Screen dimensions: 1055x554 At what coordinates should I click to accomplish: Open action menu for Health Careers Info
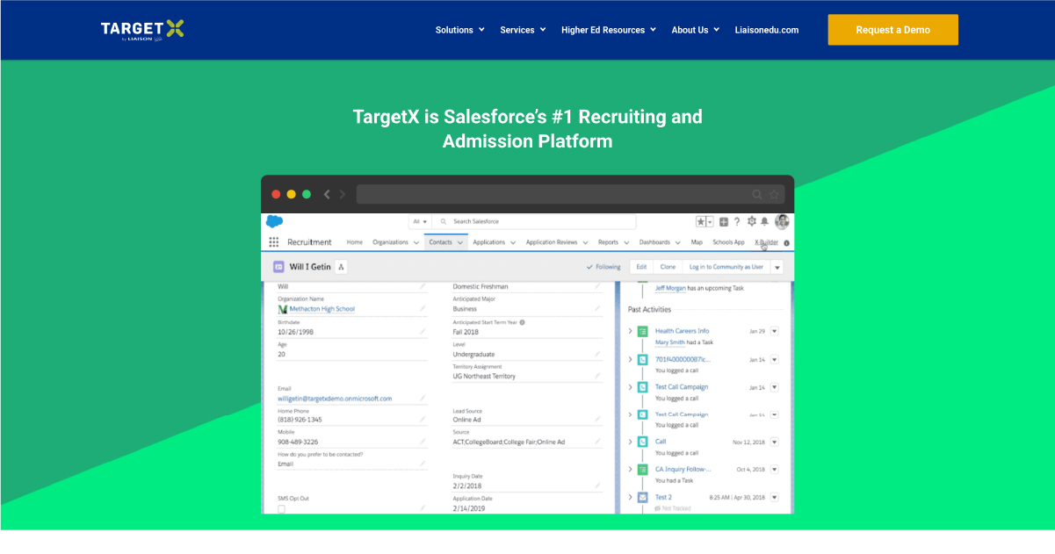(775, 332)
